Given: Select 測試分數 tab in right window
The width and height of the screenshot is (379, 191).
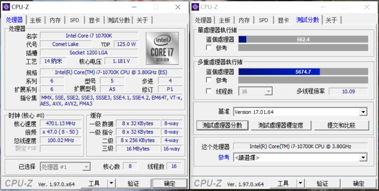Looking at the screenshot, I should click(308, 20).
